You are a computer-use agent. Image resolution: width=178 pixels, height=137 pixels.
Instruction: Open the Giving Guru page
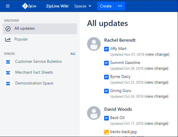pos(120,90)
